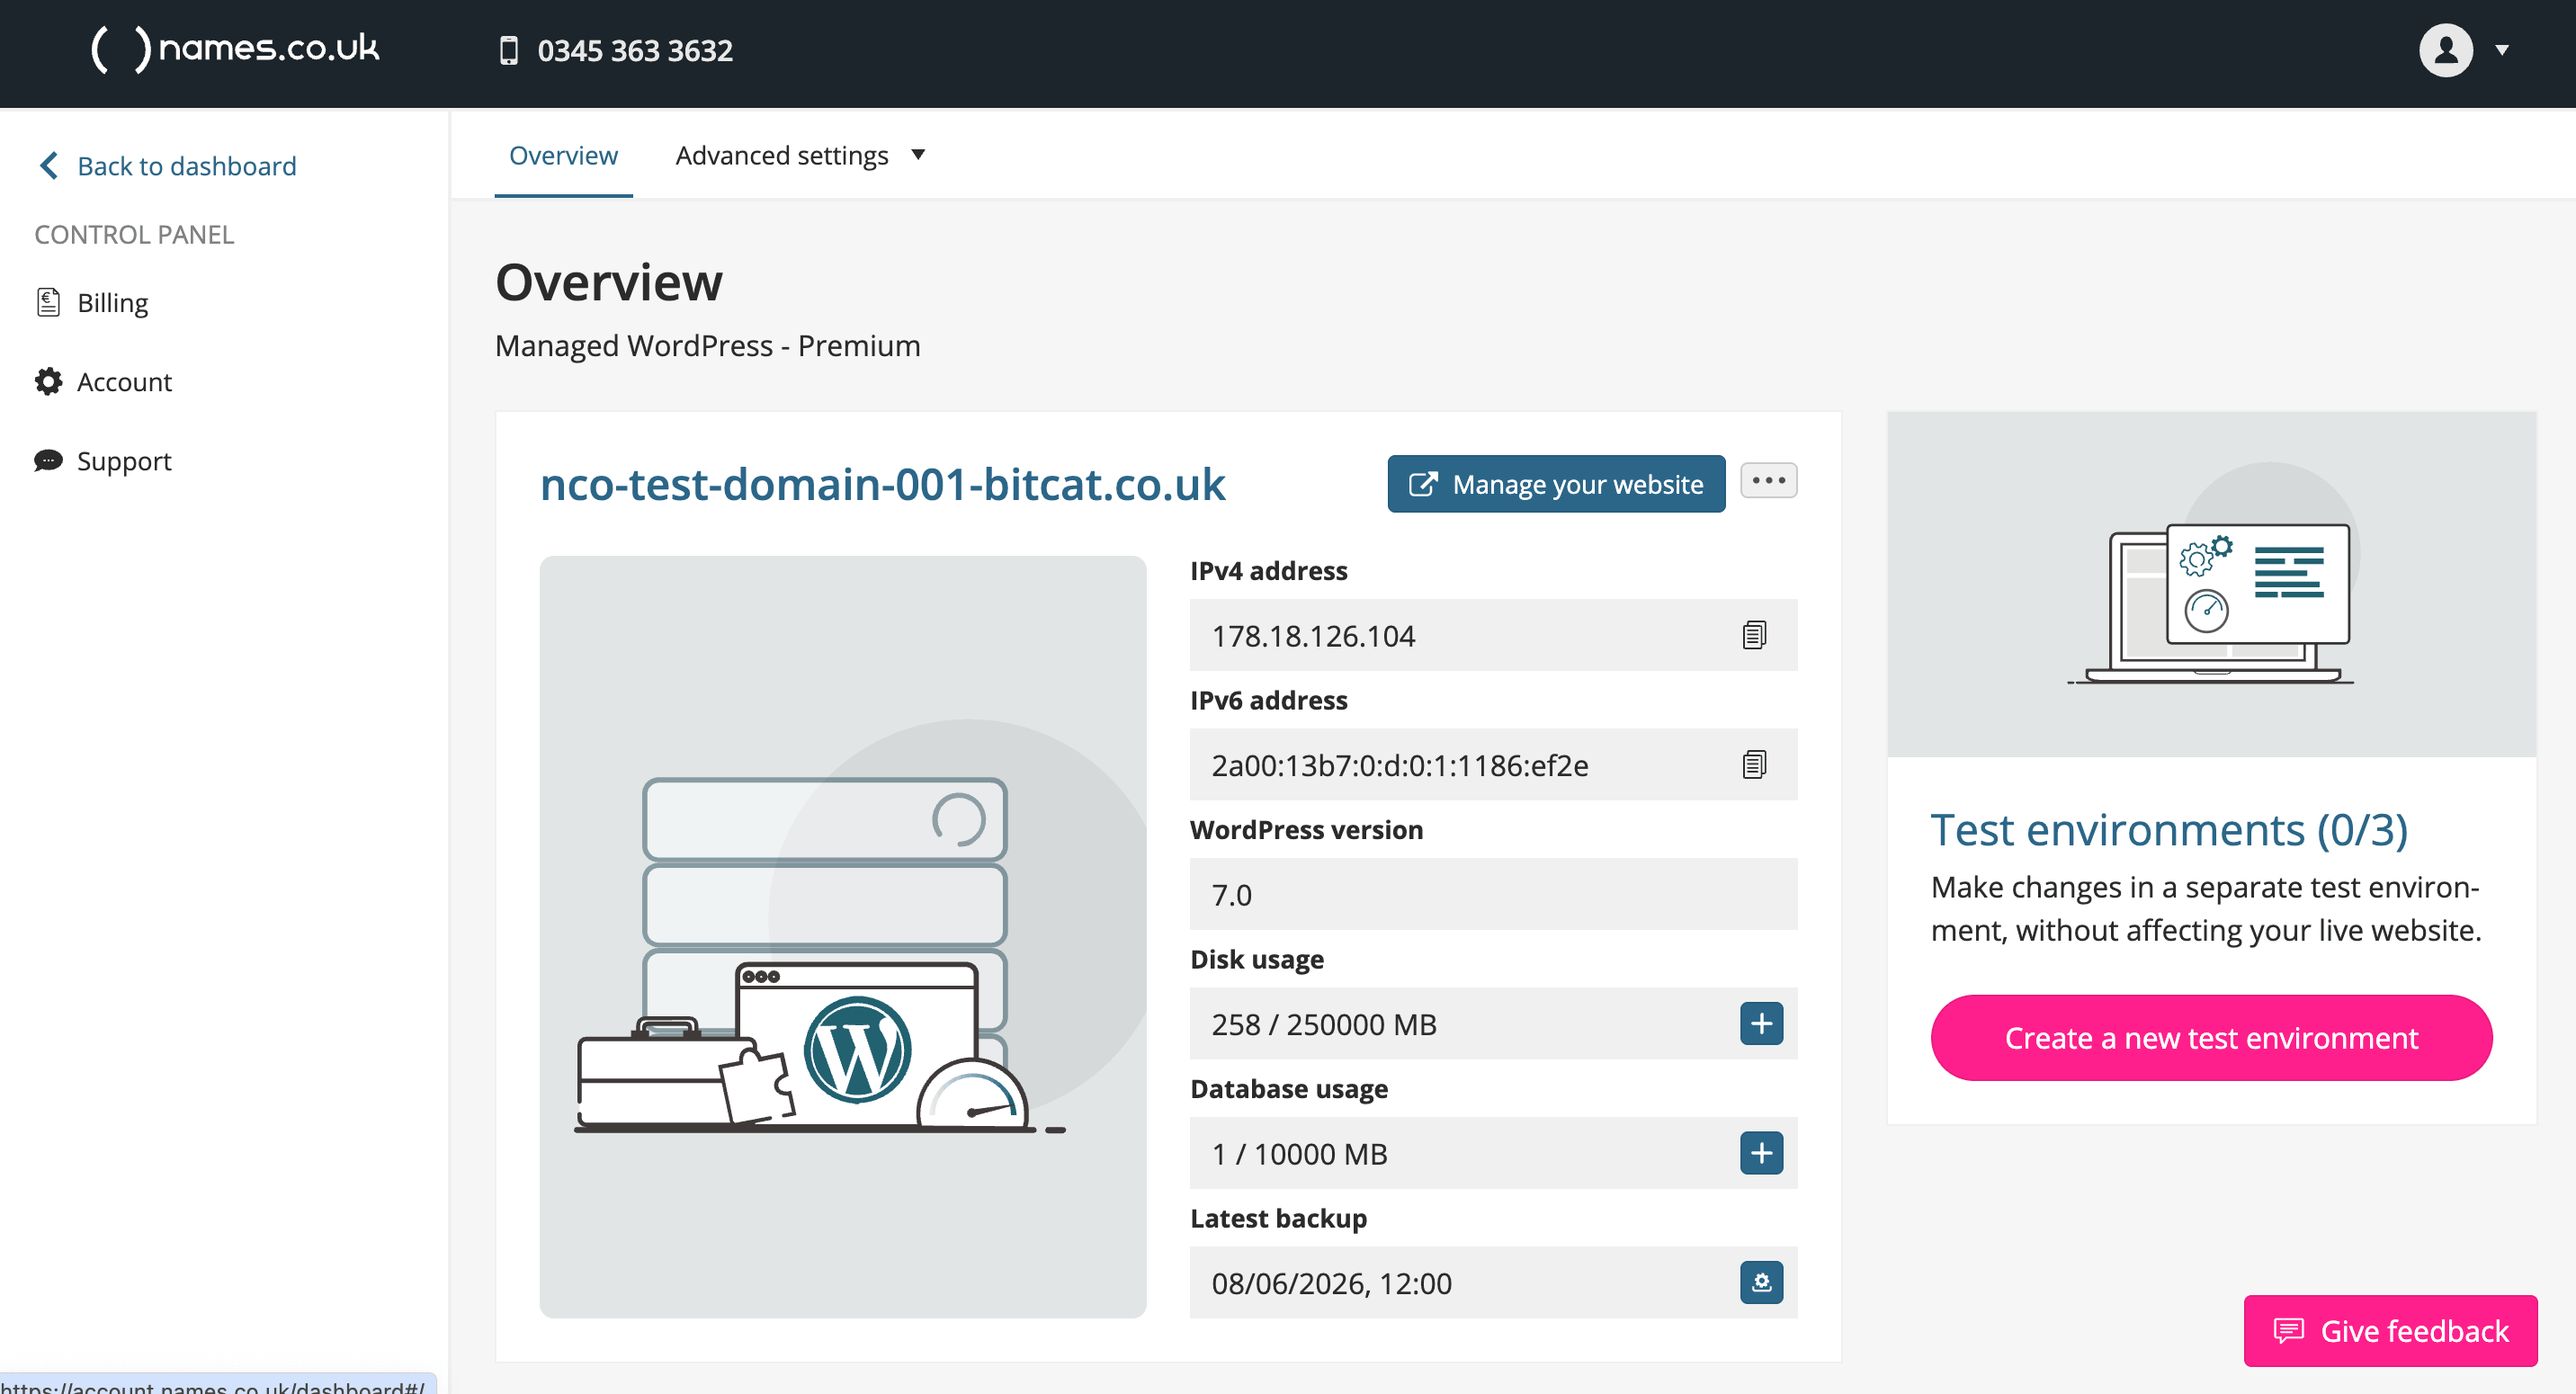Open the user profile avatar icon
Screen dimensions: 2576x1394
[x=2445, y=50]
